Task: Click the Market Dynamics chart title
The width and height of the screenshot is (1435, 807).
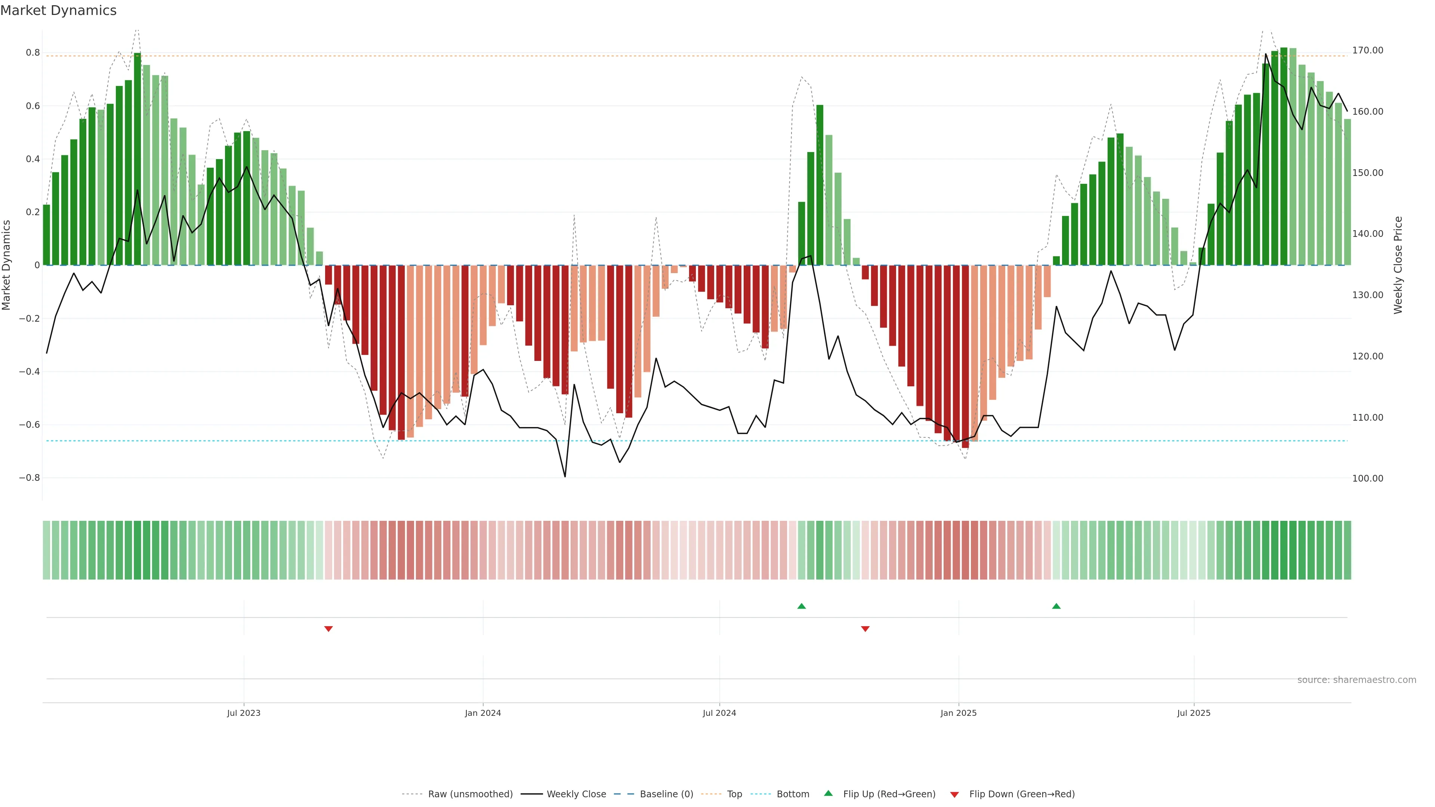Action: tap(59, 10)
